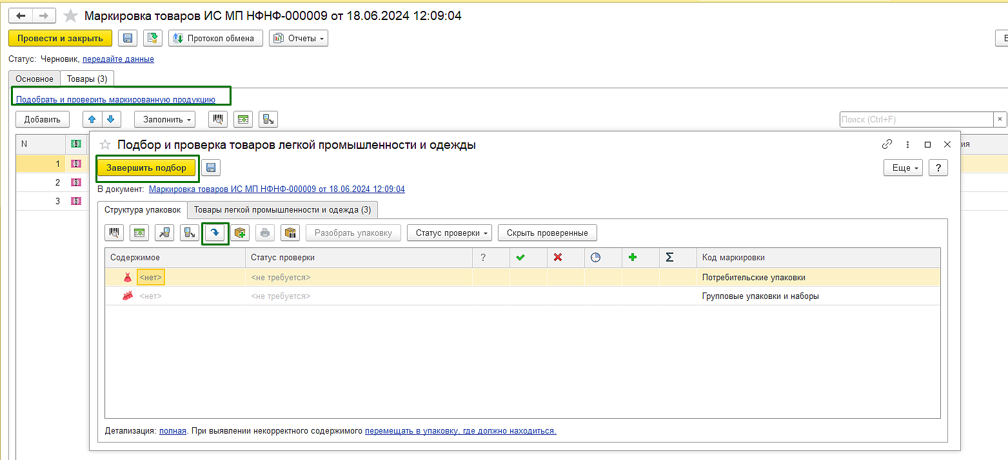Open the Еще menu in dialog
1008x460 pixels.
click(x=903, y=168)
